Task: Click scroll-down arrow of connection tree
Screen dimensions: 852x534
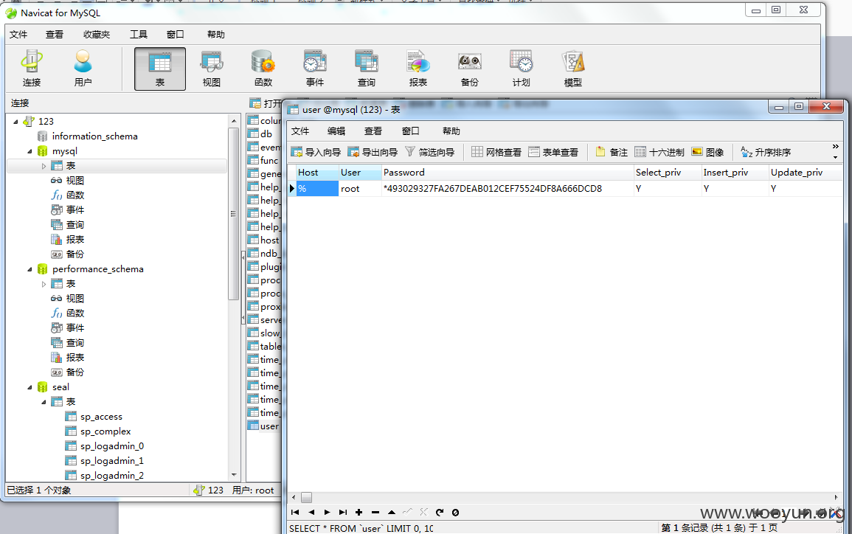Action: pyautogui.click(x=234, y=475)
